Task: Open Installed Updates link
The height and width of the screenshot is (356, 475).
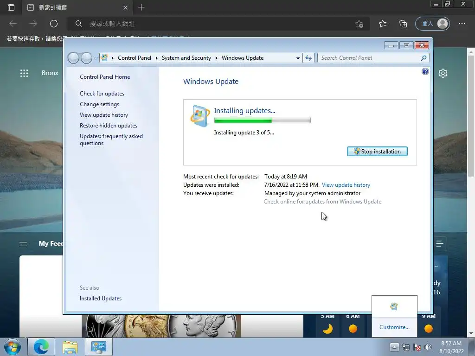Action: pyautogui.click(x=101, y=299)
